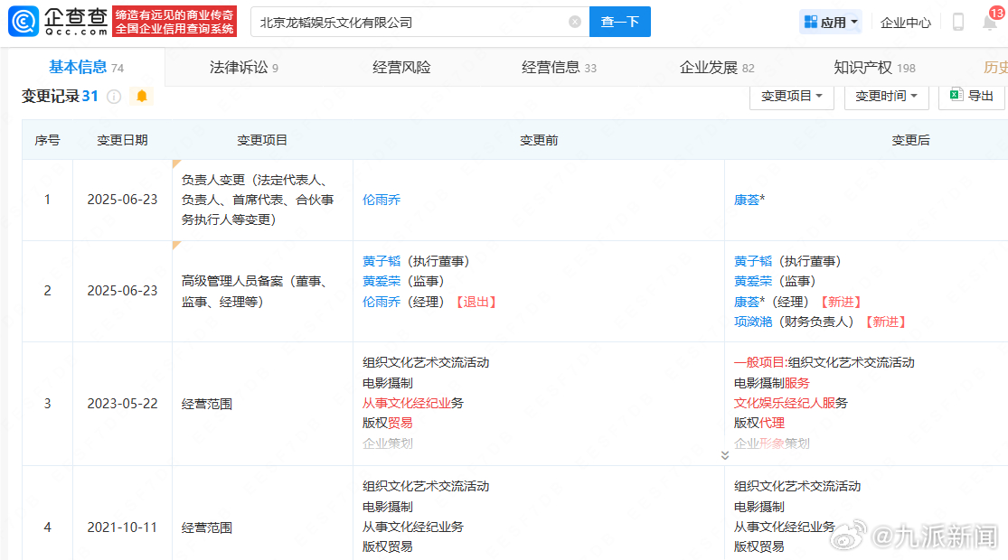This screenshot has width=1008, height=560.
Task: Open the 变更项目 filter dropdown
Action: (x=791, y=97)
